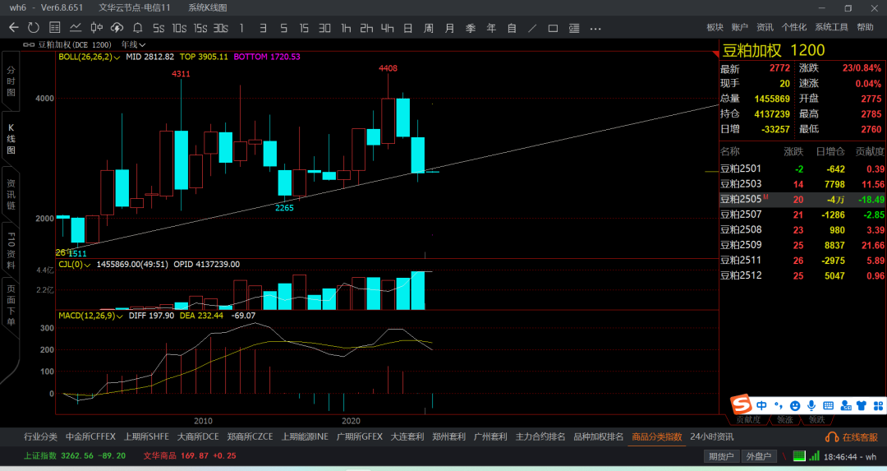Select the 10s period
This screenshot has width=887, height=471.
tap(179, 28)
